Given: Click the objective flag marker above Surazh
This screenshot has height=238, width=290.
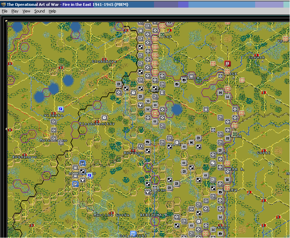Looking at the screenshot, I should coord(256,55).
